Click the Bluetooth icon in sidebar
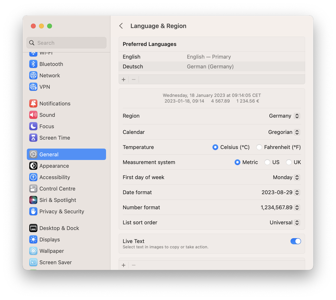 tap(33, 64)
